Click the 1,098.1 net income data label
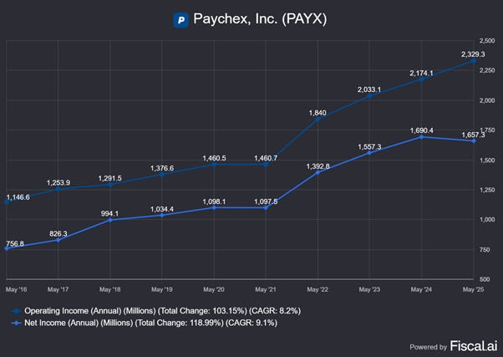503x357 pixels. [x=214, y=201]
